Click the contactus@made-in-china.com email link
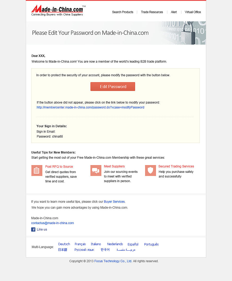 coord(53,223)
